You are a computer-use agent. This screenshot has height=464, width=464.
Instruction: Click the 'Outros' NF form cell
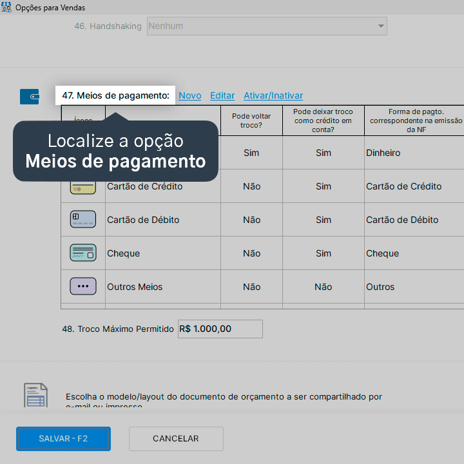click(x=414, y=287)
